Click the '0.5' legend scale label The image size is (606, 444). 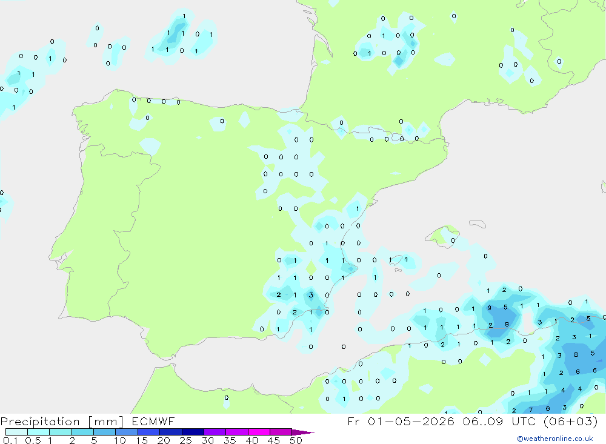tap(33, 440)
